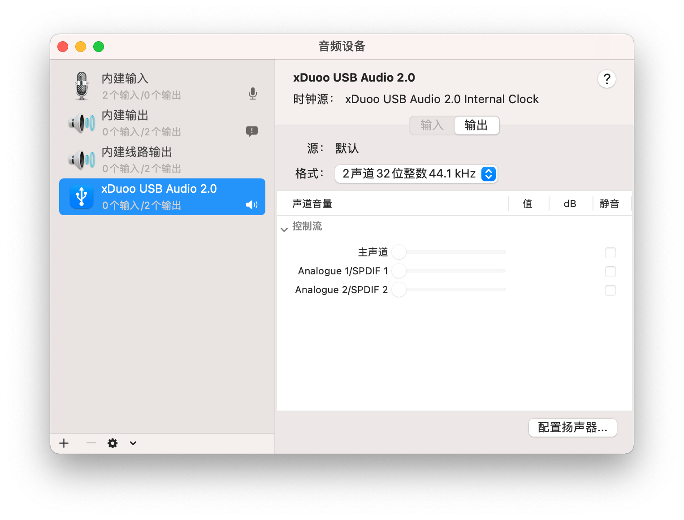Select the 内建线路输出 speaker device icon
The width and height of the screenshot is (684, 520).
(x=82, y=160)
